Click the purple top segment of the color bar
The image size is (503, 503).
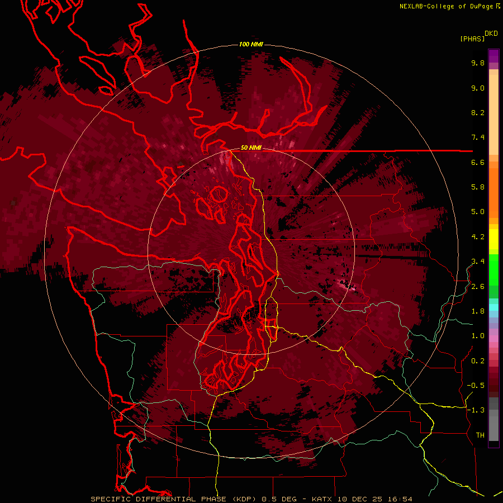click(493, 56)
